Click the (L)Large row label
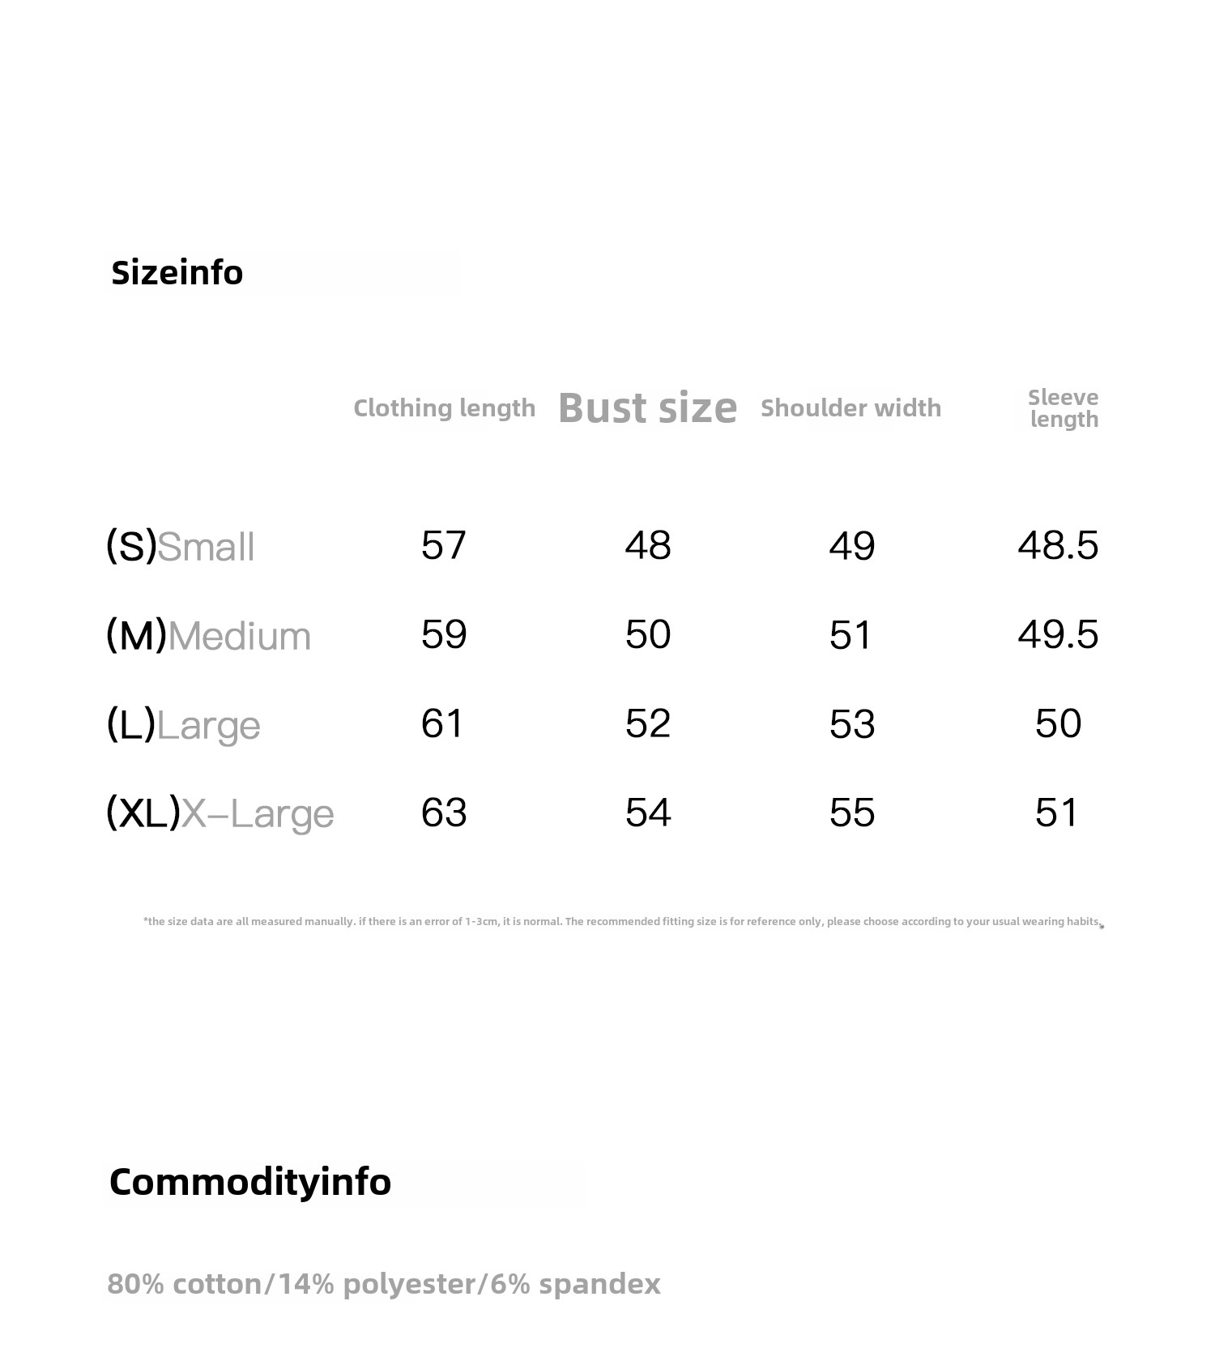 (x=183, y=724)
